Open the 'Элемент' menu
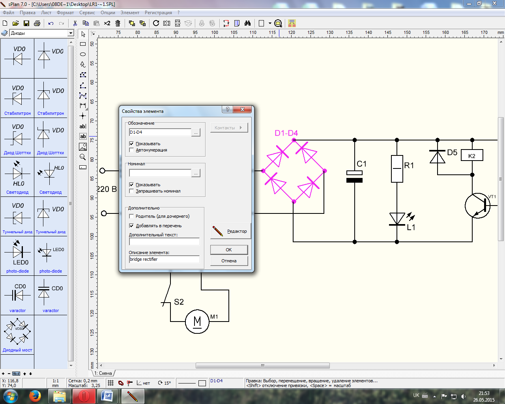505x404 pixels. point(130,13)
